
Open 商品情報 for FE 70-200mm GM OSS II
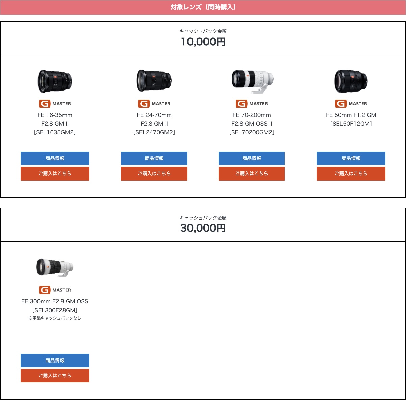[x=252, y=158]
